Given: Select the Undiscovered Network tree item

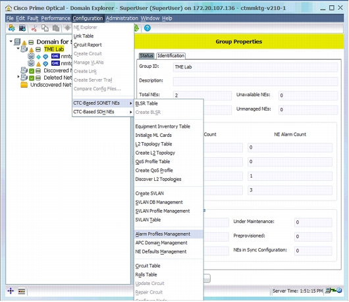Looking at the screenshot, I should click(x=51, y=85).
